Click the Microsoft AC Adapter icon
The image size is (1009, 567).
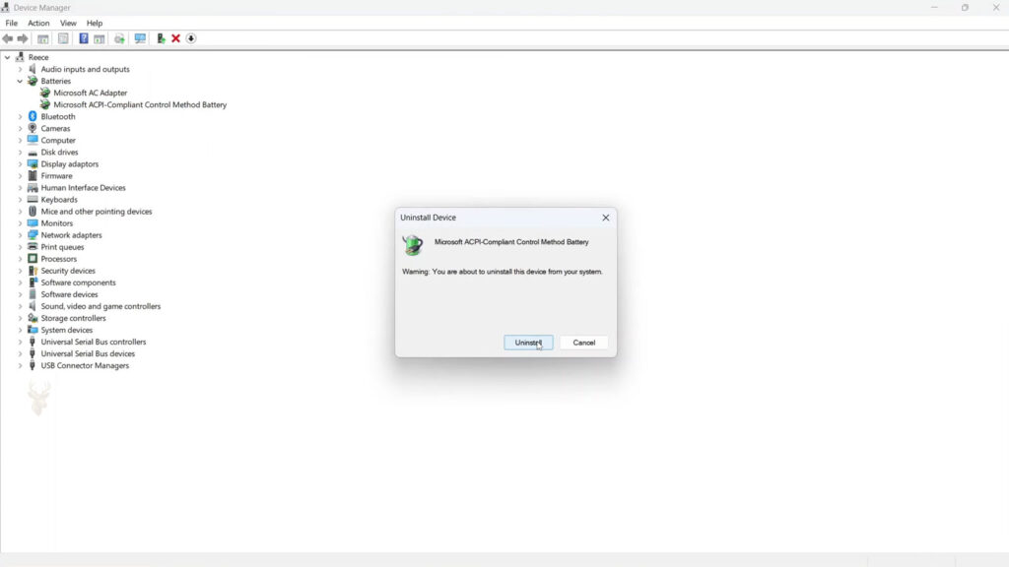coord(45,93)
